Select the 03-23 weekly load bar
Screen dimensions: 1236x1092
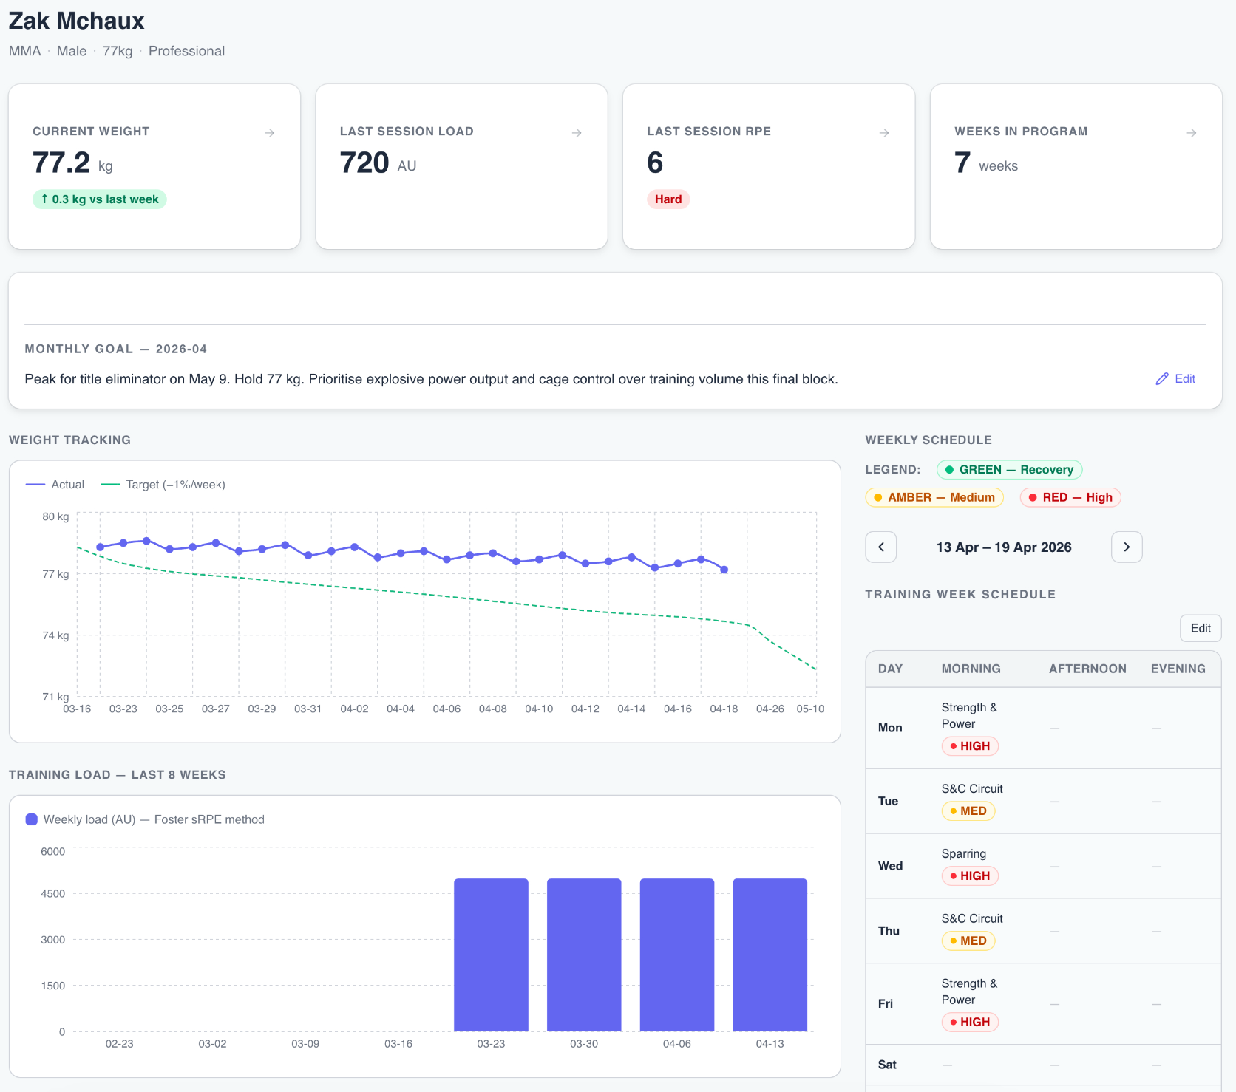pos(491,955)
